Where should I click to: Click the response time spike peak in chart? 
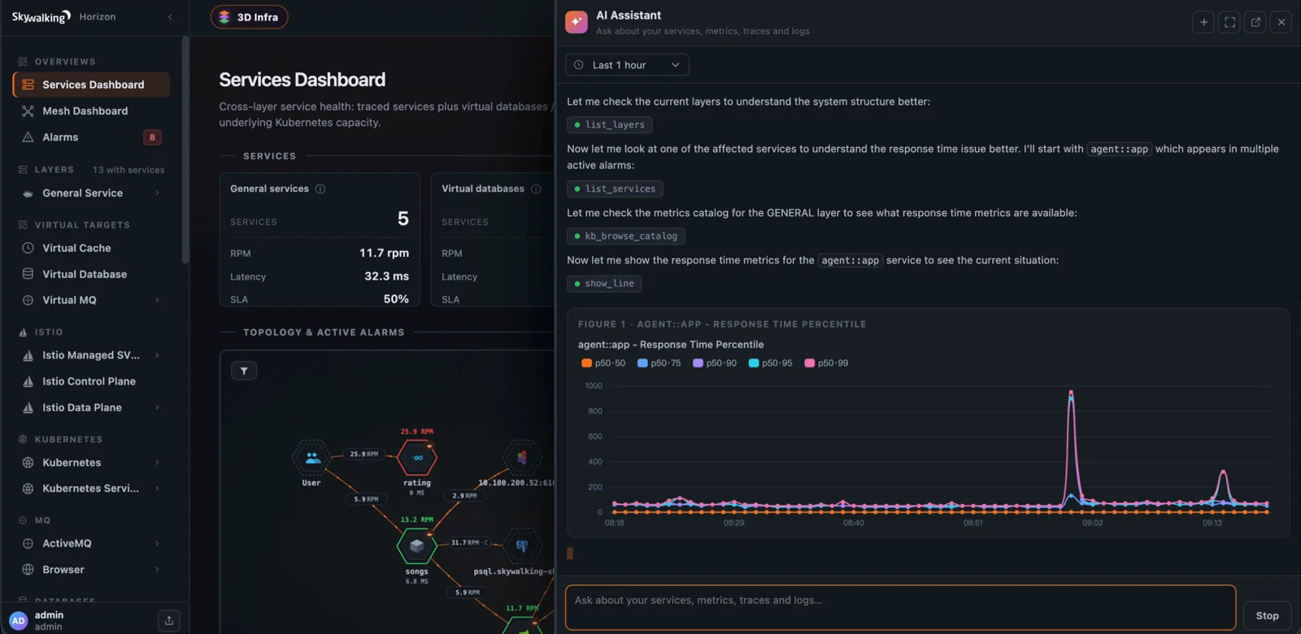tap(1071, 393)
